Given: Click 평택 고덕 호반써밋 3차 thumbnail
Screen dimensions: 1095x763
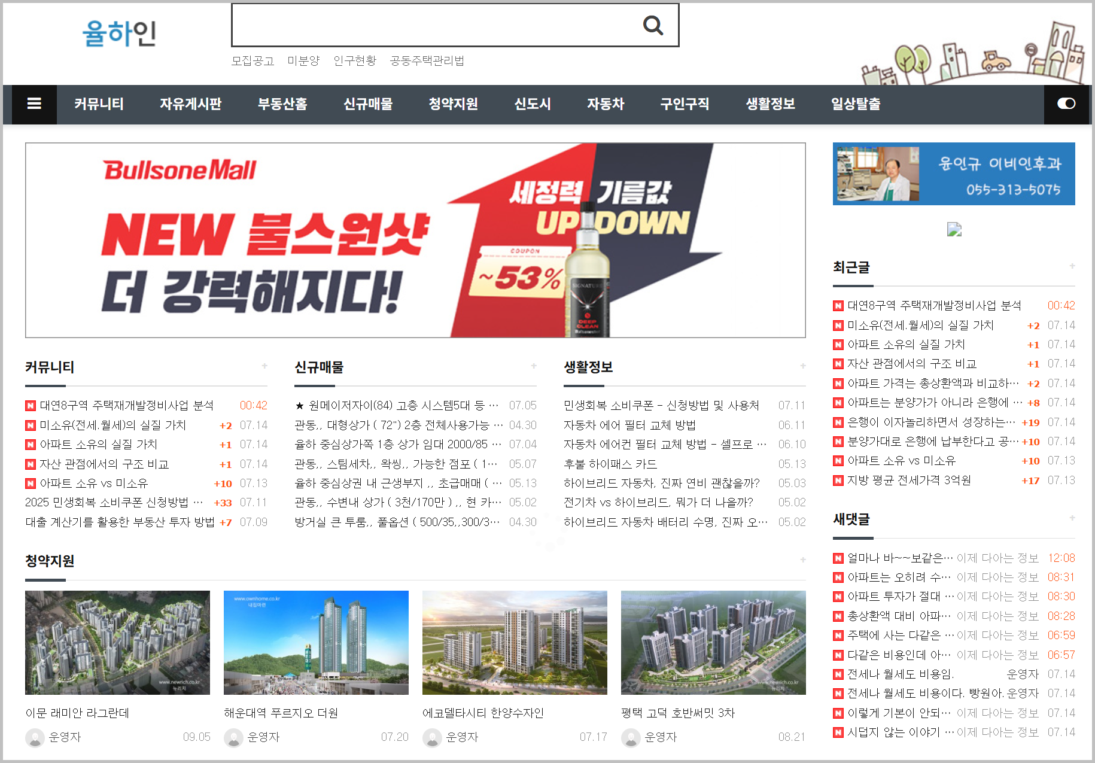Looking at the screenshot, I should coord(713,643).
